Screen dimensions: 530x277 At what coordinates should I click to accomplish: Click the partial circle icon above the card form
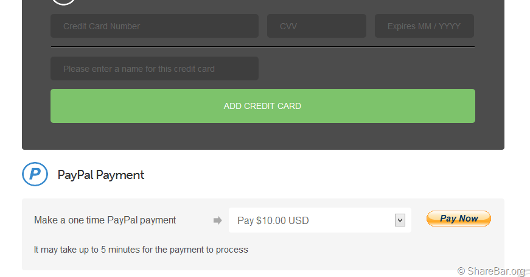63,2
